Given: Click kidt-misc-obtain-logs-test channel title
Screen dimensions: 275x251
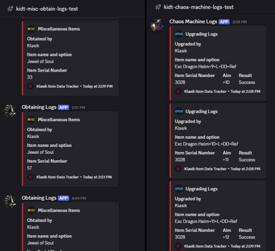Looking at the screenshot, I should click(47, 9).
